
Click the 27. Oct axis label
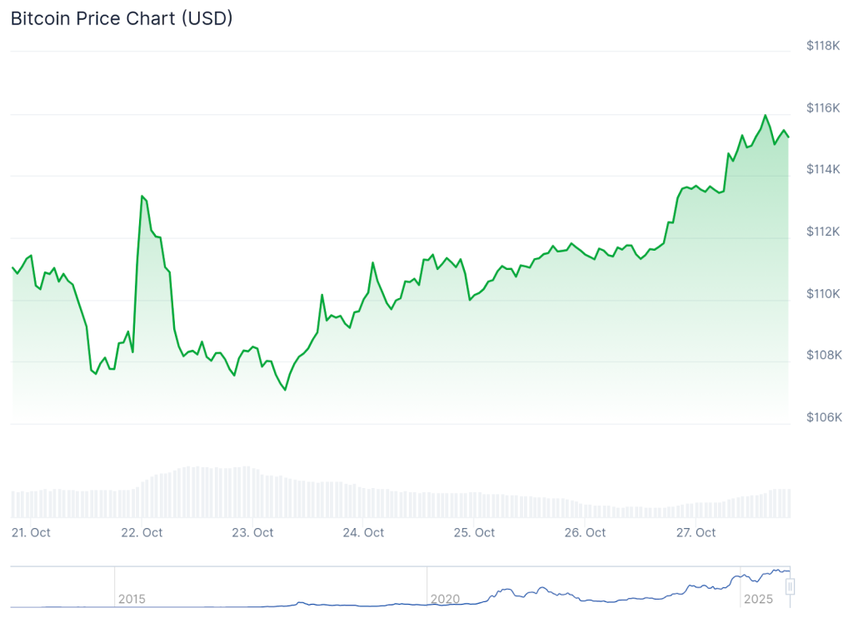(696, 532)
